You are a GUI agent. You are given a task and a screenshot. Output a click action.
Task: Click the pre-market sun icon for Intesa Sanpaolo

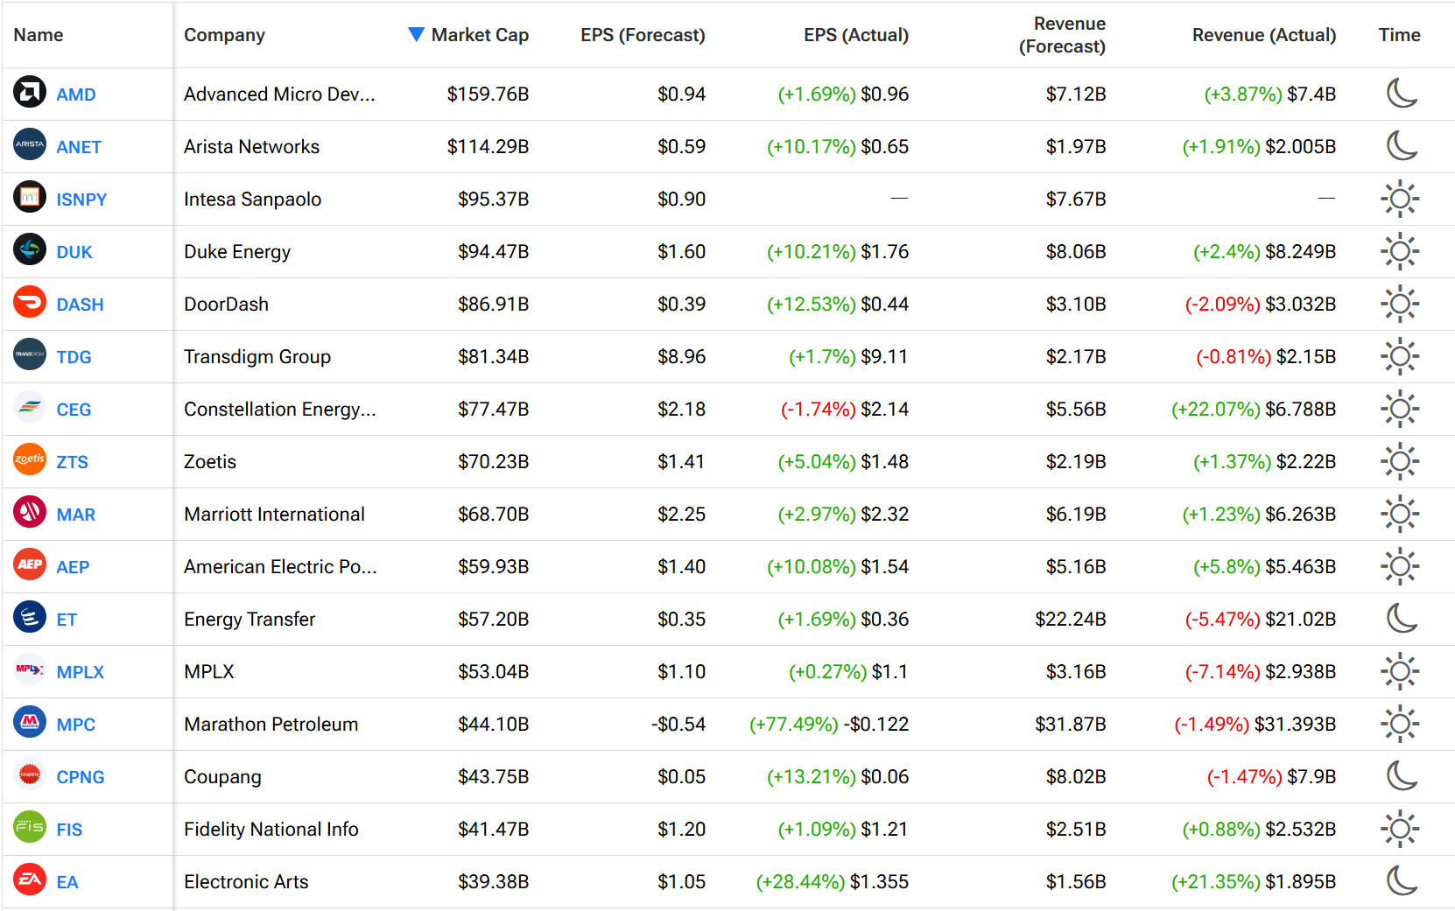(1400, 199)
